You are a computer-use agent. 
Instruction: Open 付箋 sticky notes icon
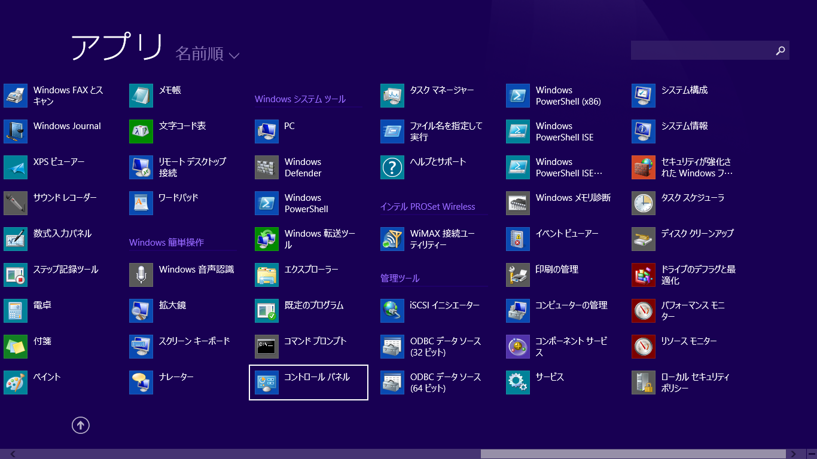[16, 347]
